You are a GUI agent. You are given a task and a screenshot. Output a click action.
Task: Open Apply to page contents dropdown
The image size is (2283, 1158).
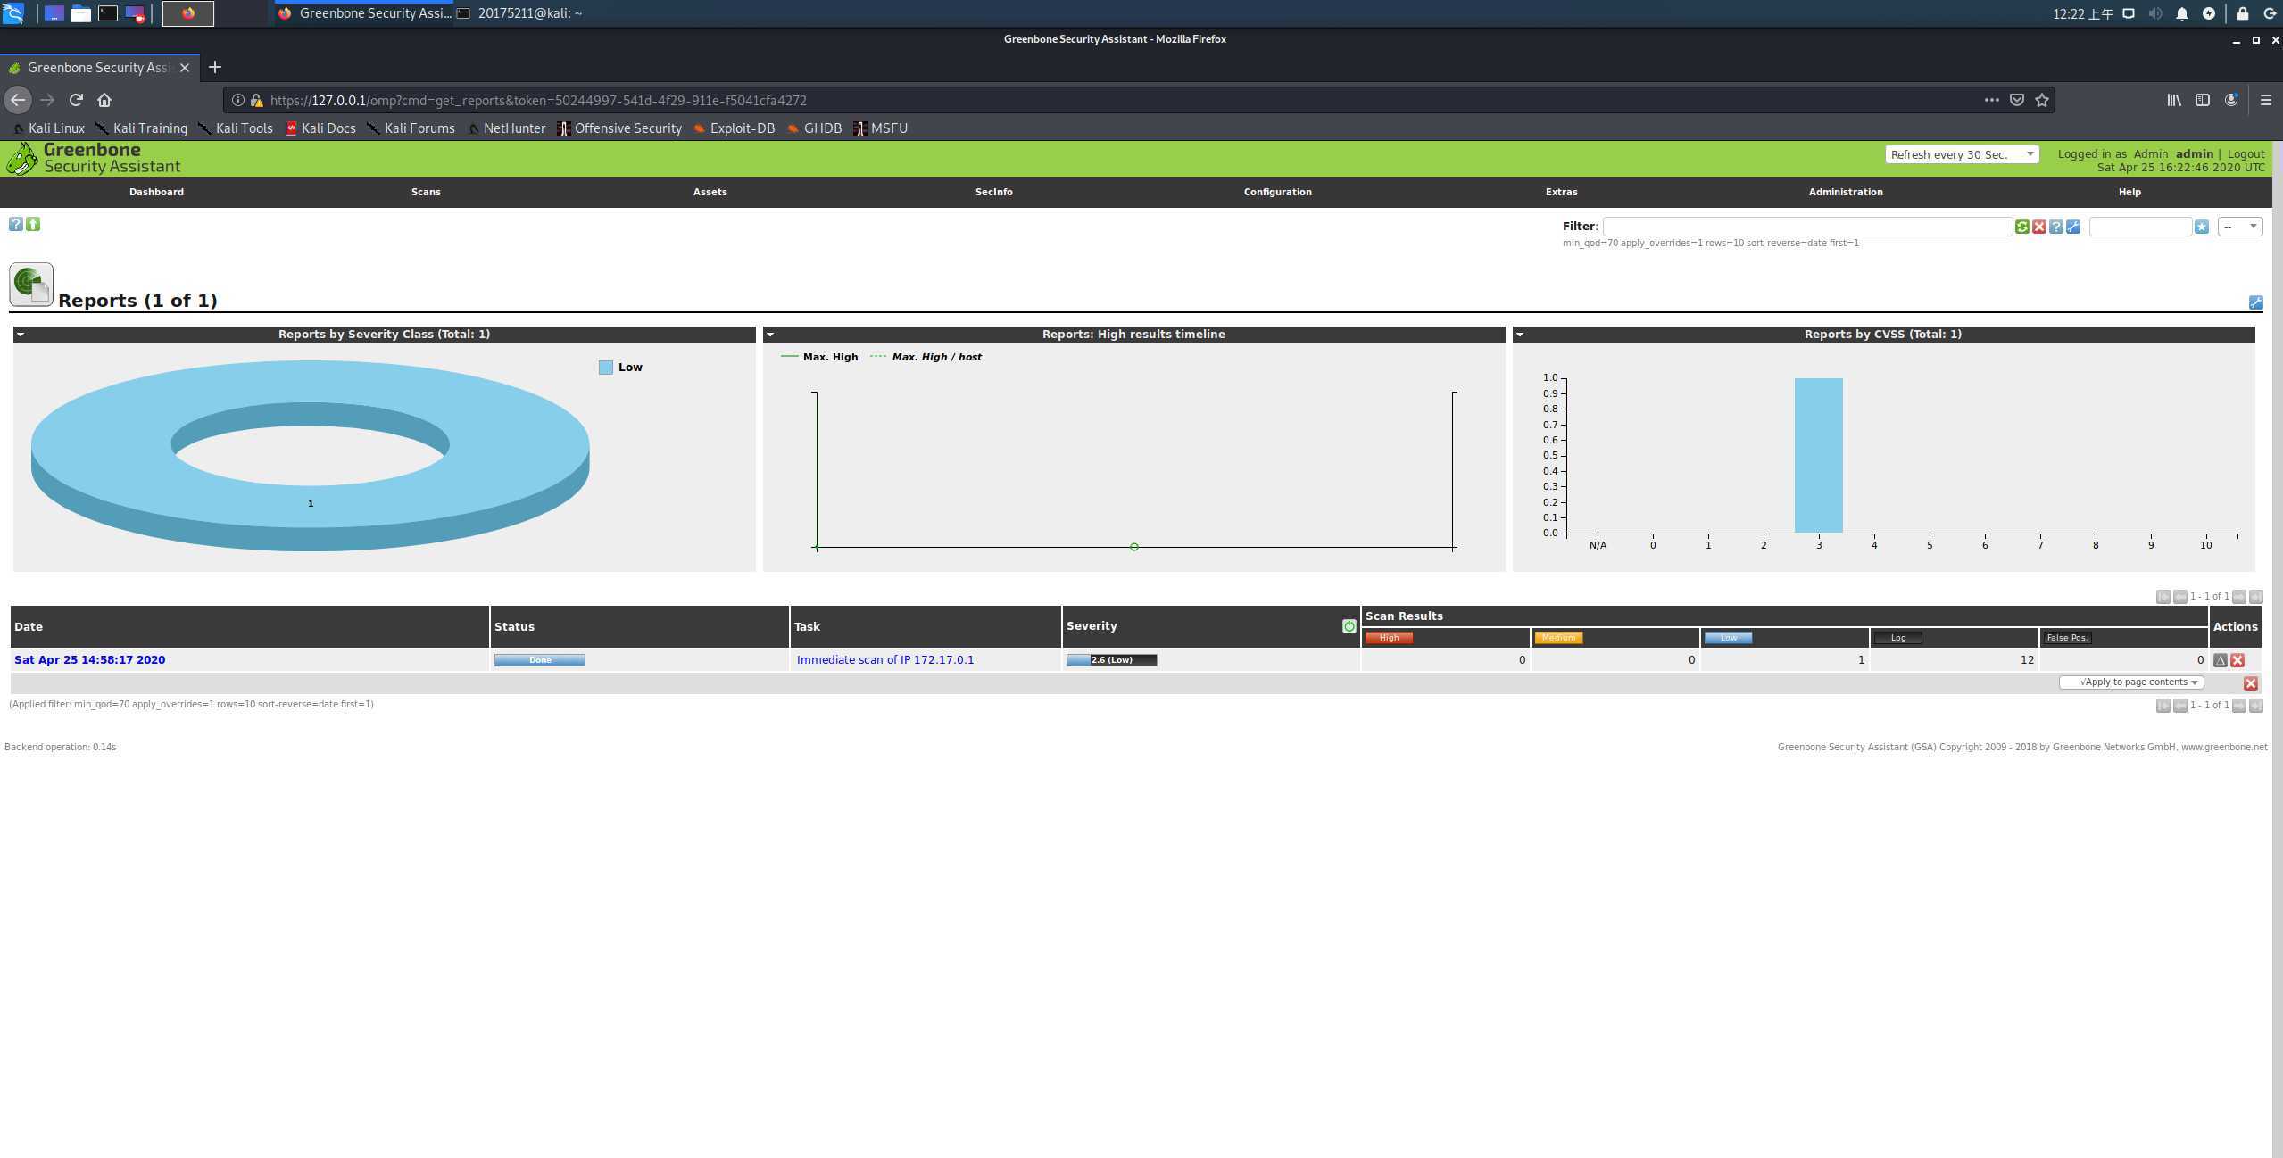[2131, 682]
